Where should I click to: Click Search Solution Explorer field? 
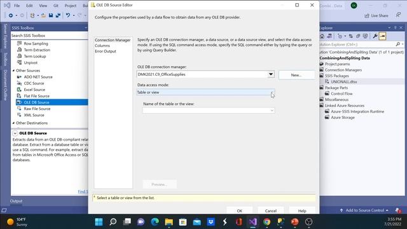tap(357, 45)
